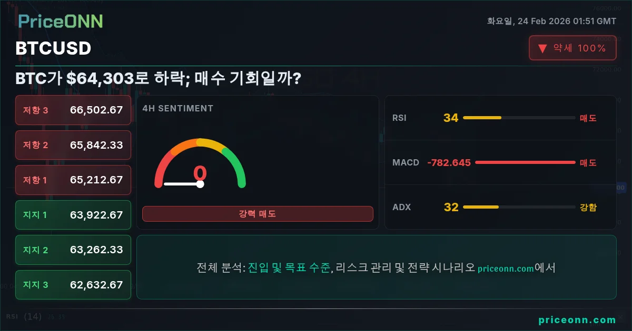Open the 진입 및 목표 수준 link
The image size is (632, 331).
(289, 268)
